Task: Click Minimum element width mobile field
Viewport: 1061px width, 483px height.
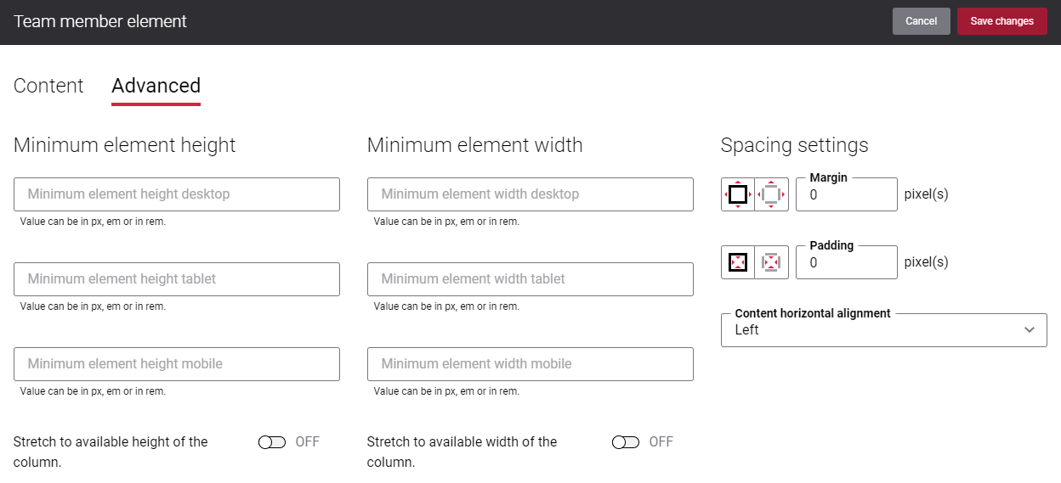Action: point(530,364)
